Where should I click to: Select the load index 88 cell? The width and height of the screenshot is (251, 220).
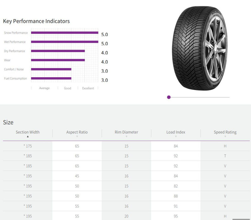176,196
